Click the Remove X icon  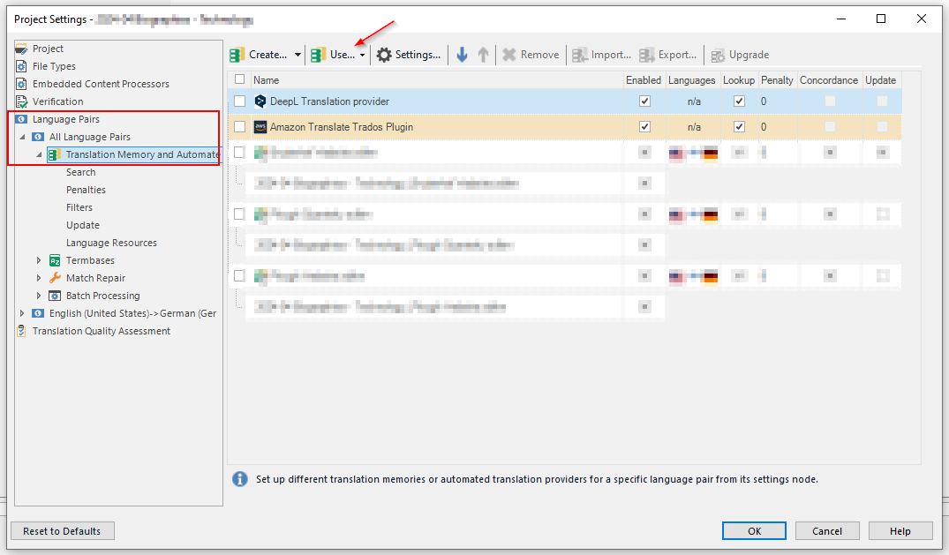[509, 55]
